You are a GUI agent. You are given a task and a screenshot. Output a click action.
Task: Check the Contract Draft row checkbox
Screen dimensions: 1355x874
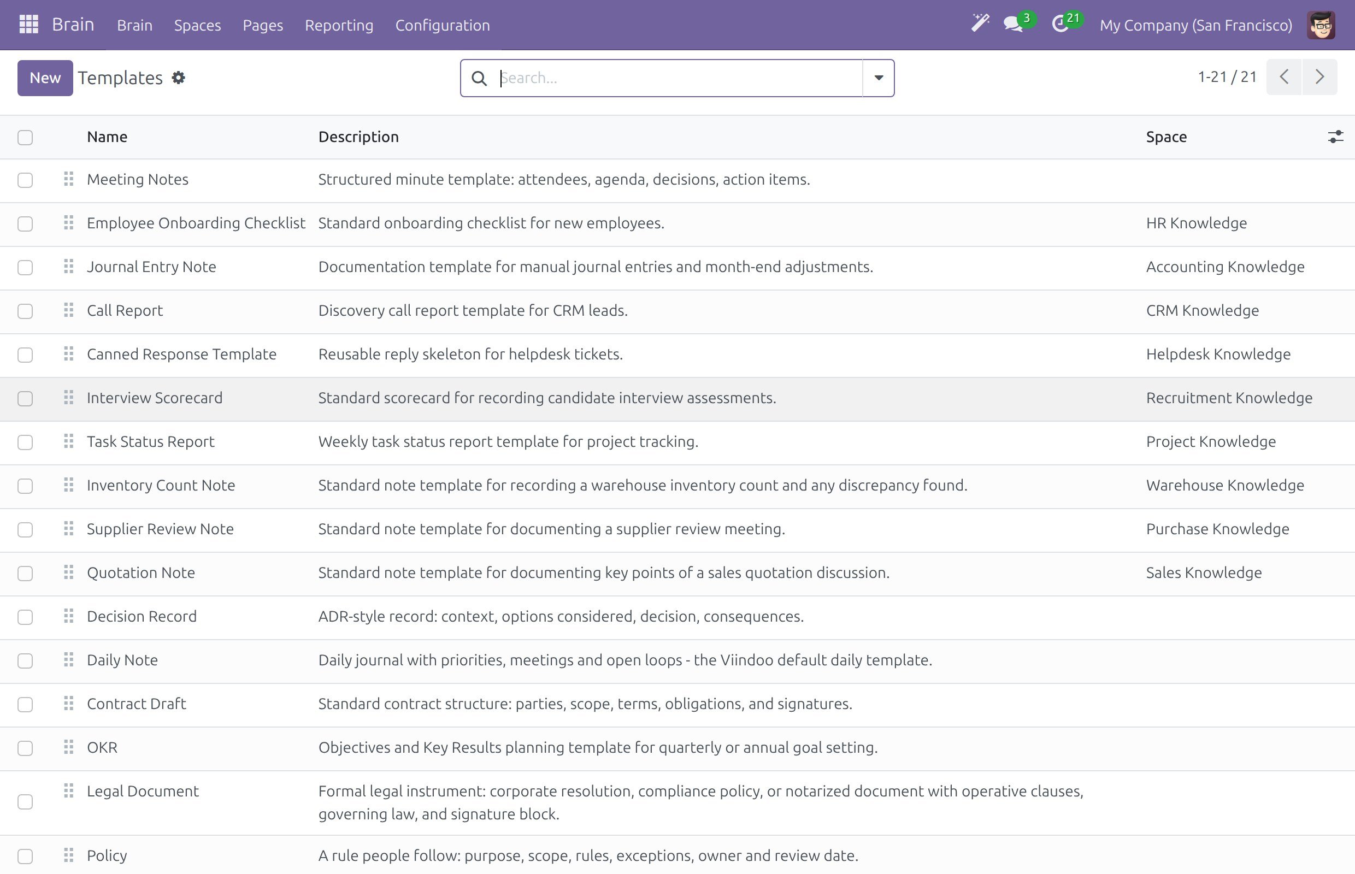[x=25, y=704]
